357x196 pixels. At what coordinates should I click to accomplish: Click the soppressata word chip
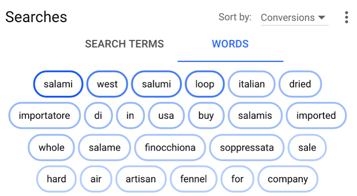click(x=247, y=147)
